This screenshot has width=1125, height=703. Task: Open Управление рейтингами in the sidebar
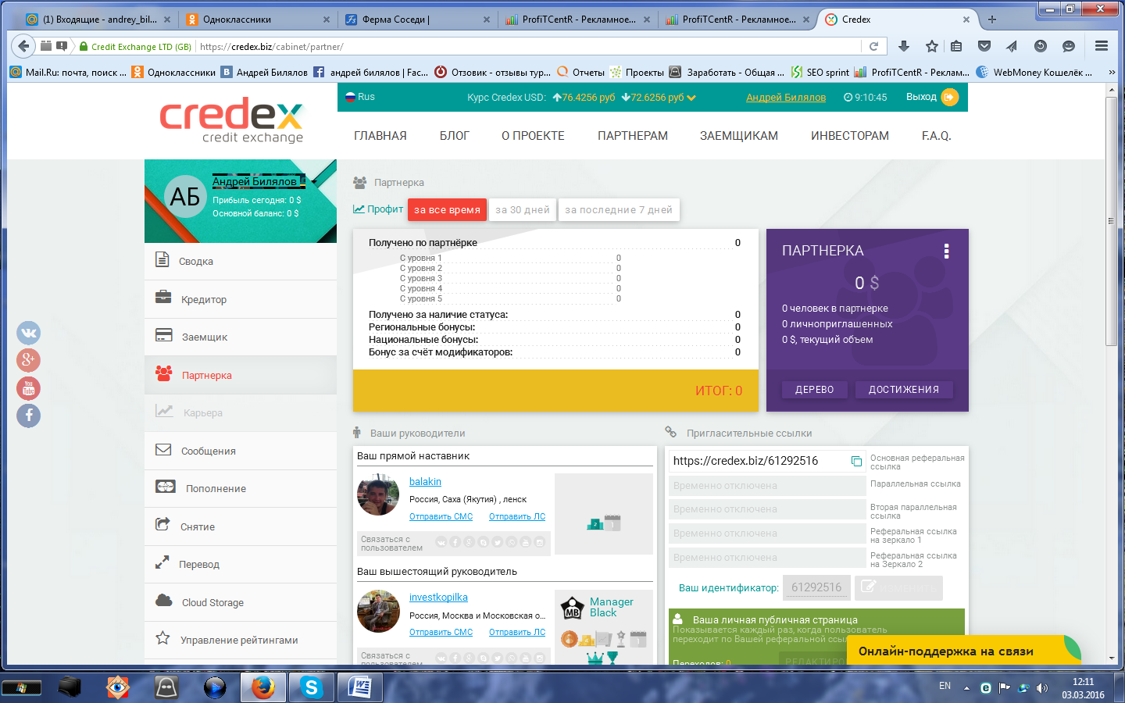241,640
